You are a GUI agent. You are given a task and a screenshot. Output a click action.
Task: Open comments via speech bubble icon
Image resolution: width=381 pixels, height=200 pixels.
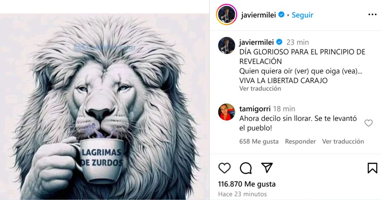(x=246, y=168)
